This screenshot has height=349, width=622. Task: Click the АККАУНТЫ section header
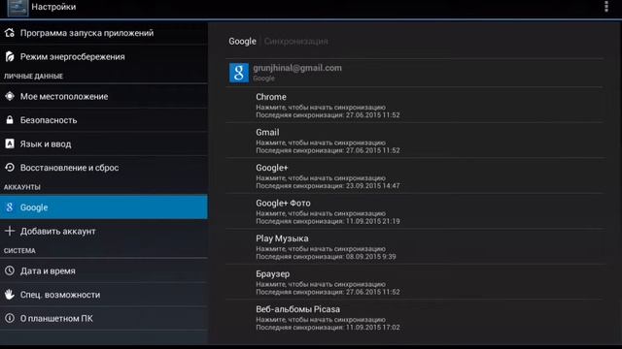[x=22, y=187]
